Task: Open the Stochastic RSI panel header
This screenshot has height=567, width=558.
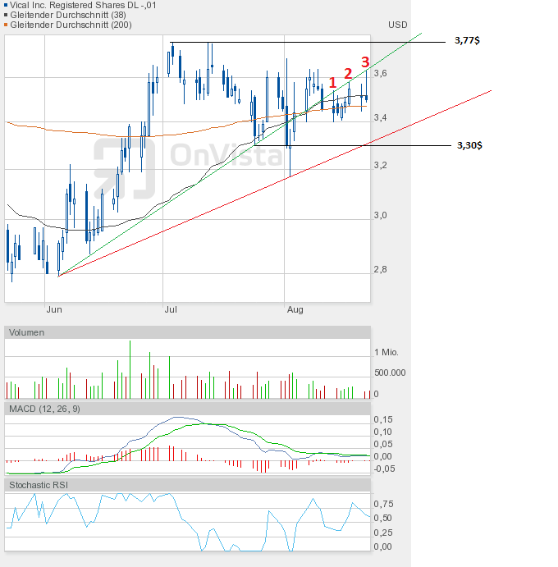Action: click(39, 486)
